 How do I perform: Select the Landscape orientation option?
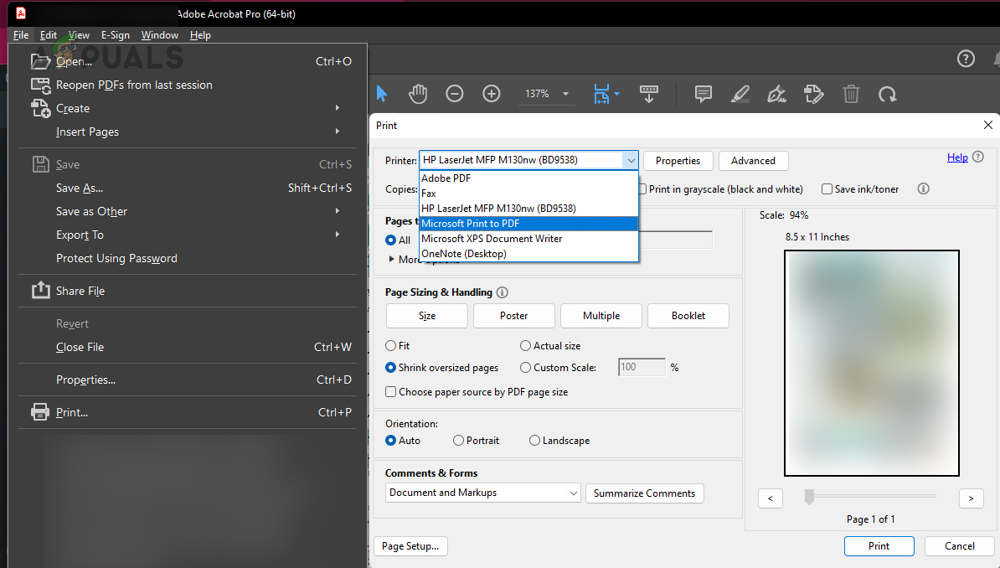534,440
